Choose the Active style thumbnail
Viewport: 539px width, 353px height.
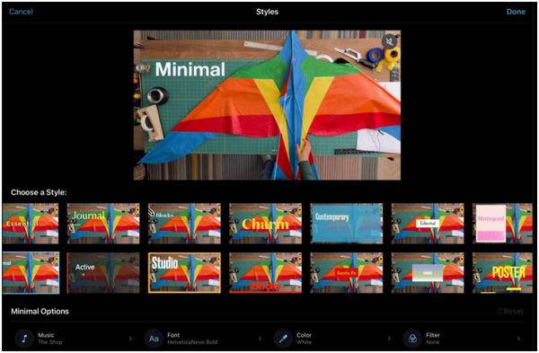click(x=103, y=273)
